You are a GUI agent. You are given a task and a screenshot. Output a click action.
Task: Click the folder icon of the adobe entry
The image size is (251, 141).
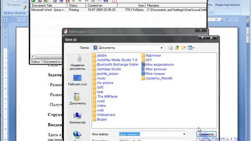(x=94, y=56)
